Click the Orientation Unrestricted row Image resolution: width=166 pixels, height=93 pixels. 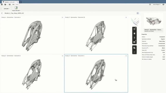153,44
